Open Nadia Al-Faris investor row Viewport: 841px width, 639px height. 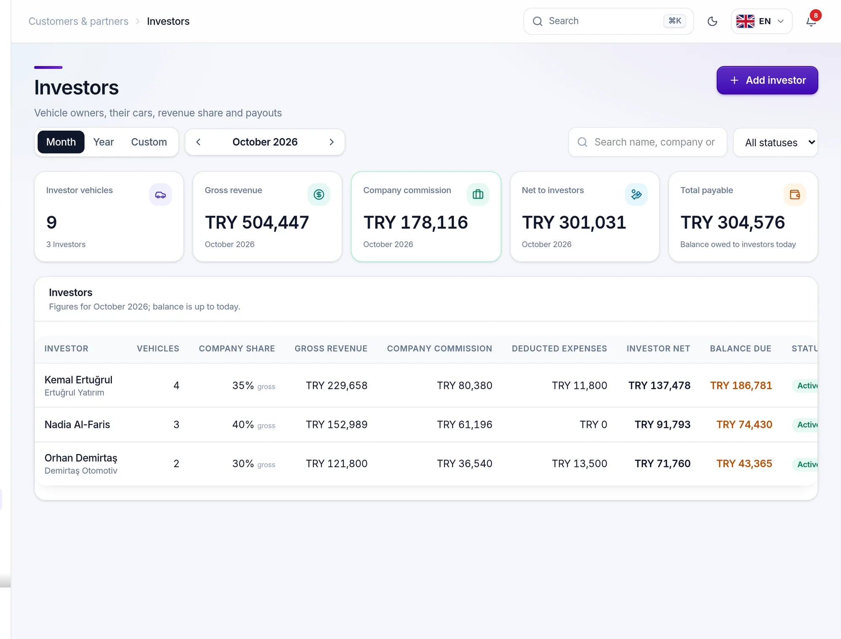pos(426,425)
